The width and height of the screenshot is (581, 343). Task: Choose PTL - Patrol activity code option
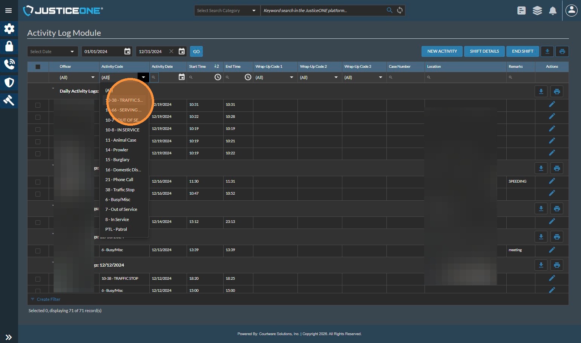click(x=116, y=229)
